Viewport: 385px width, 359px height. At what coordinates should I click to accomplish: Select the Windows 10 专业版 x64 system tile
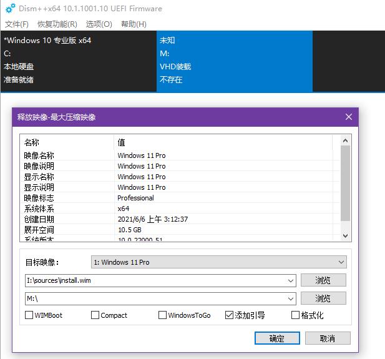point(79,61)
